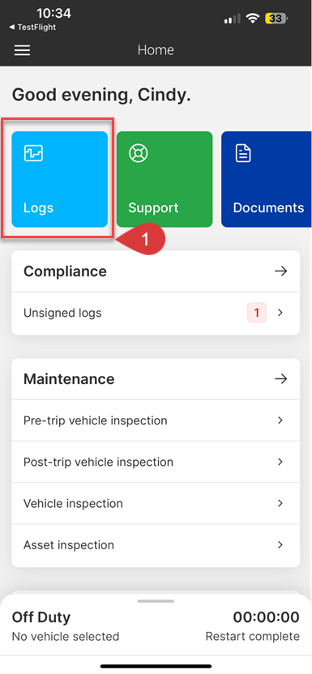Open the hamburger menu icon
The image size is (312, 674).
(x=23, y=50)
